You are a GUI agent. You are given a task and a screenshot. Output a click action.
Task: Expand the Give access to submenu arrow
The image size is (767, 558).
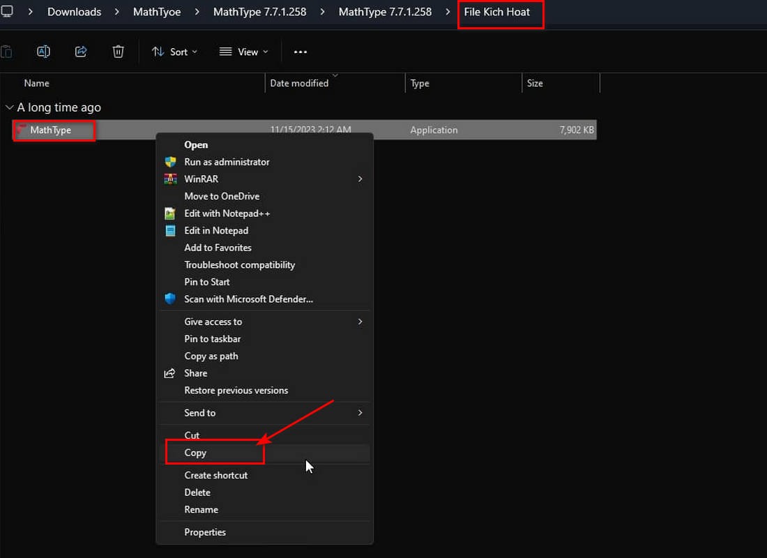(x=360, y=322)
